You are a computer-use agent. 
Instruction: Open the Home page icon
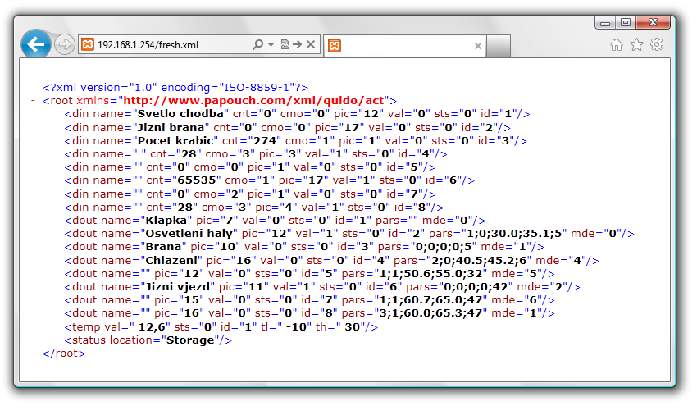point(616,44)
